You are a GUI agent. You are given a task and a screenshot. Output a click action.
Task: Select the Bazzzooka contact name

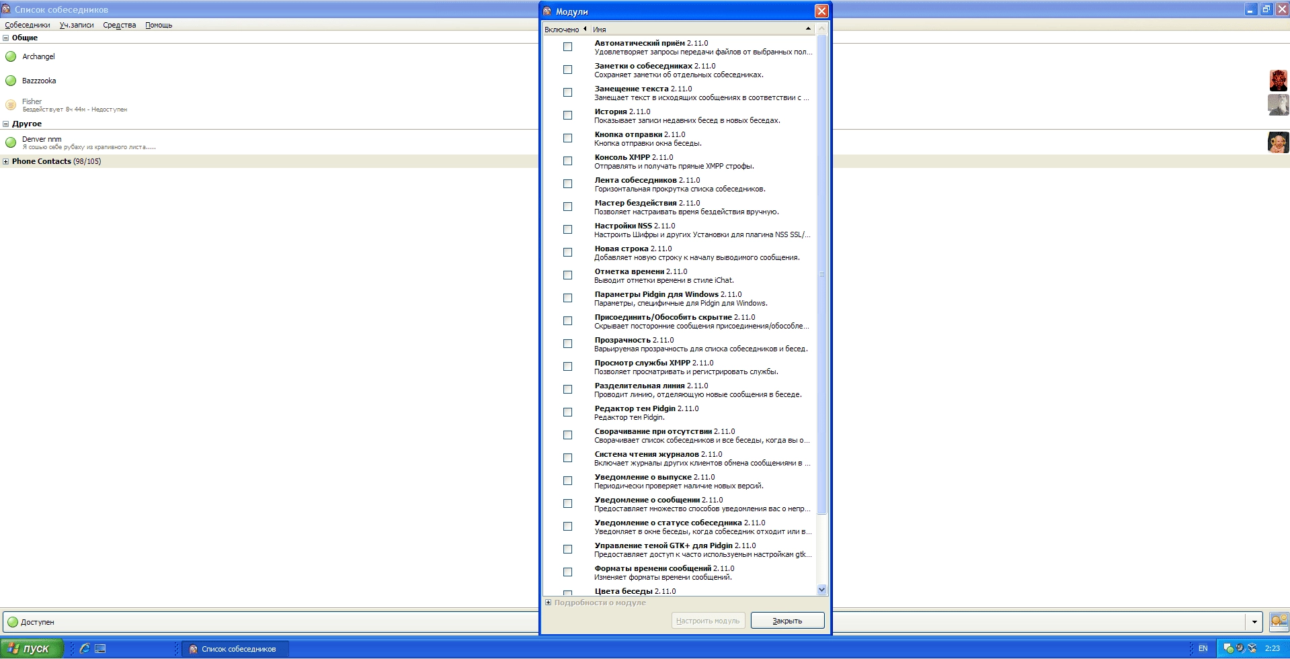tap(39, 81)
